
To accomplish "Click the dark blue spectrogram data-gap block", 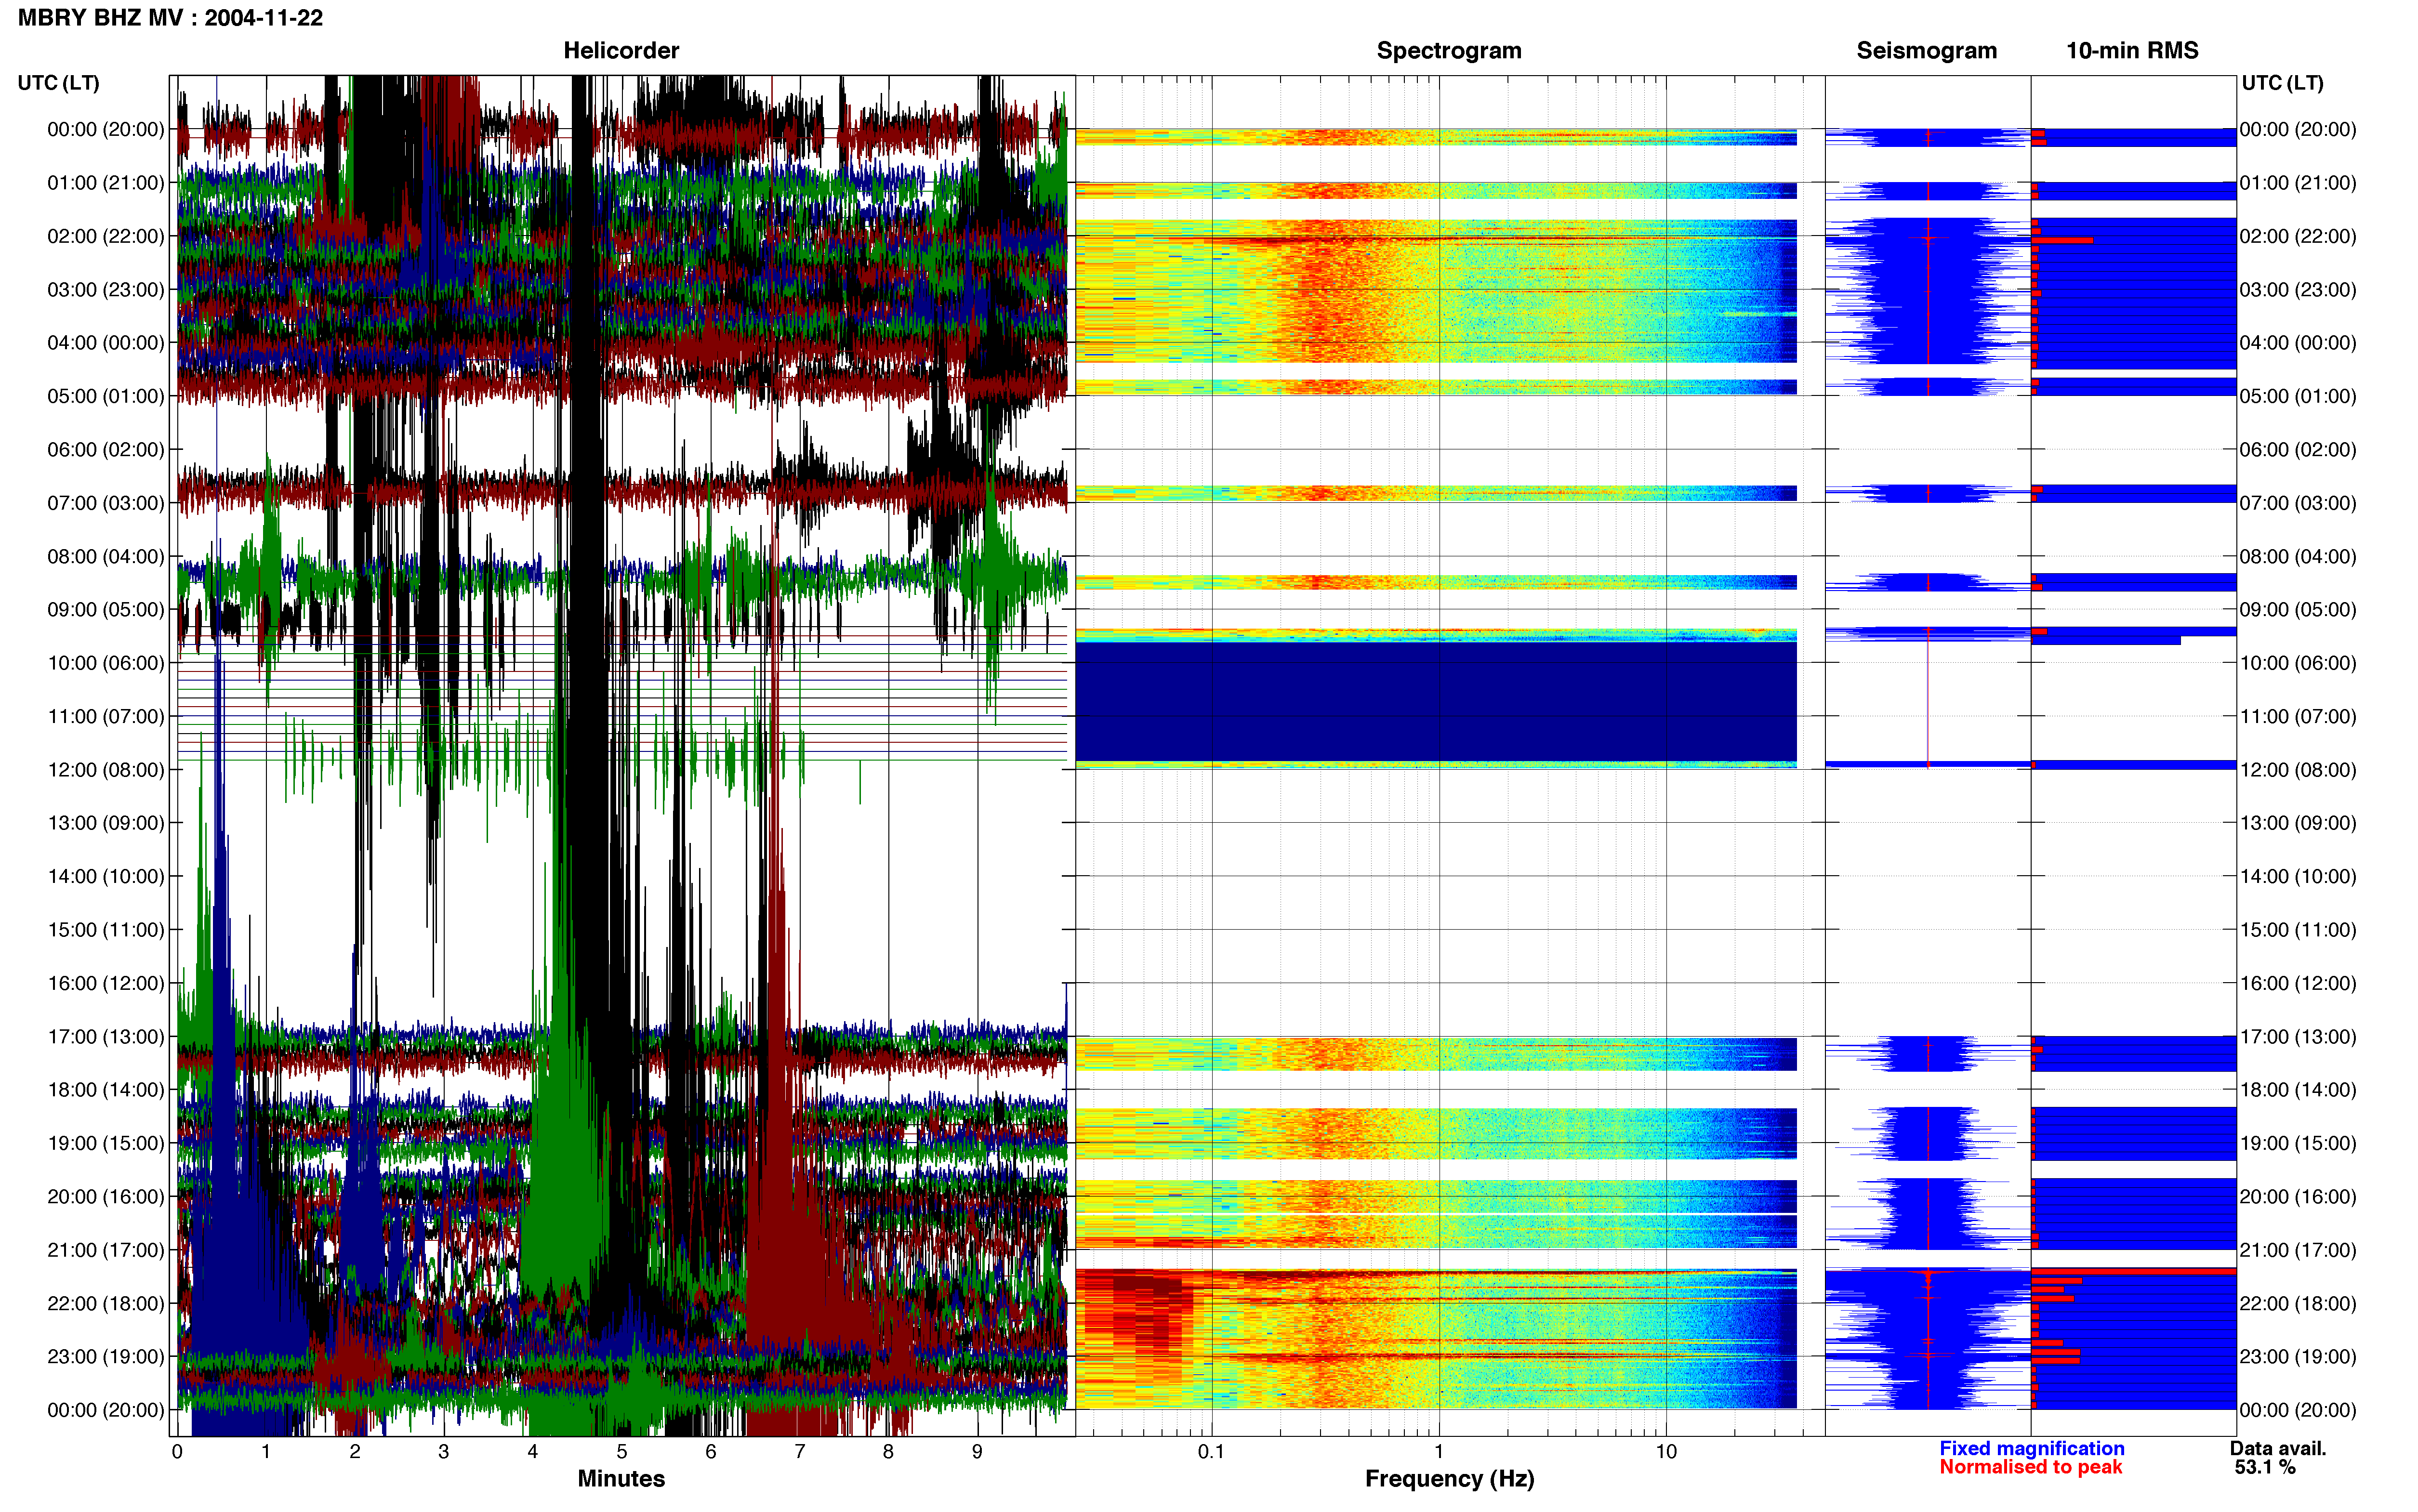I will (1436, 701).
